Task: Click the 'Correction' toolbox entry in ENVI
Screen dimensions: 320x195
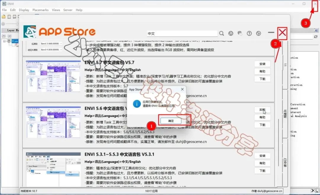Action: click(298, 104)
